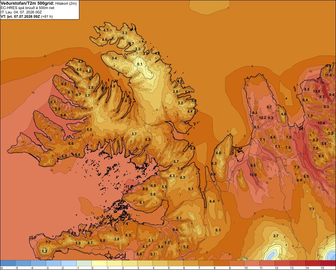Select the blue legend swatch labeled -6
Viewport: 336px width, 270px height.
tap(8, 263)
